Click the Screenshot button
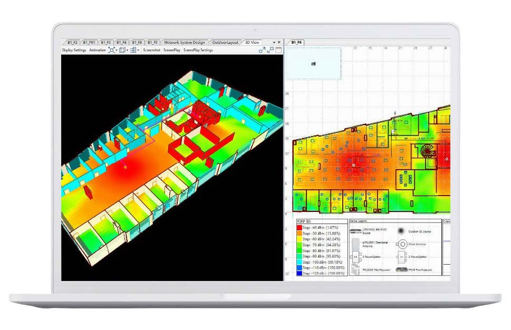The width and height of the screenshot is (511, 330). click(x=152, y=50)
